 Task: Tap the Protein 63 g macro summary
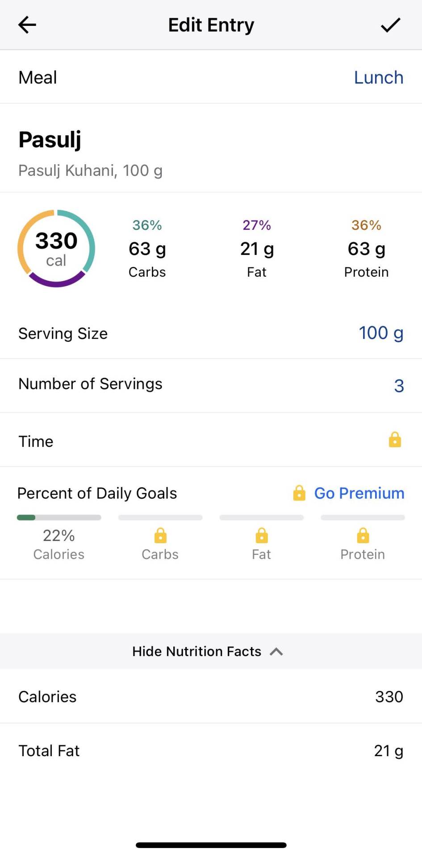point(366,249)
